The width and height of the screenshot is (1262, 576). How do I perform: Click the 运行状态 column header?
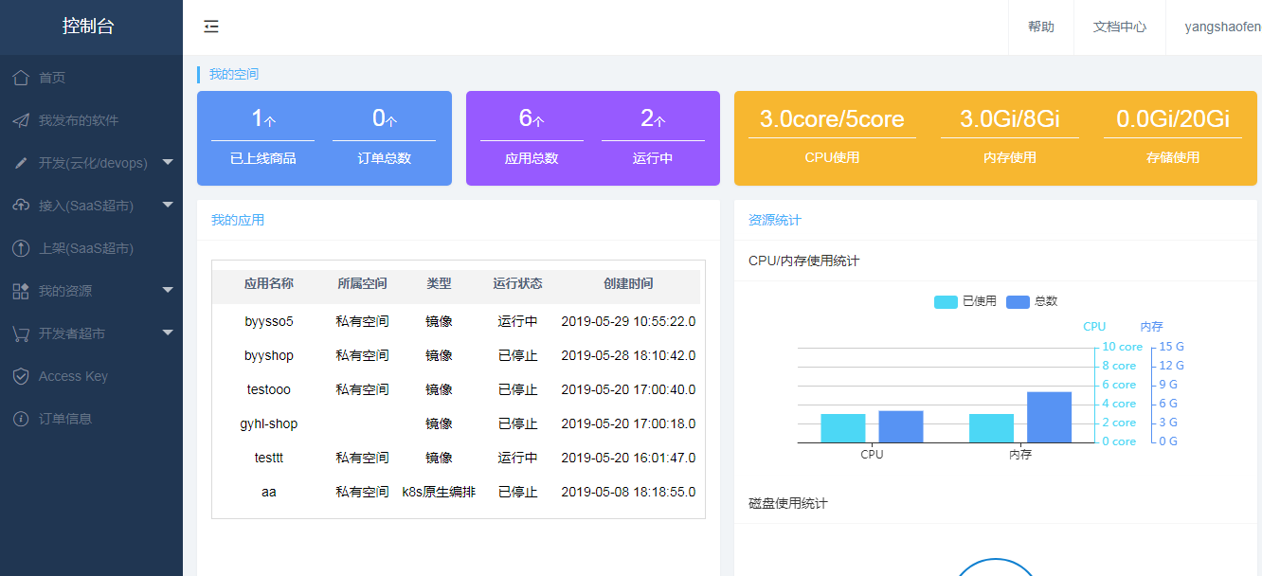518,283
